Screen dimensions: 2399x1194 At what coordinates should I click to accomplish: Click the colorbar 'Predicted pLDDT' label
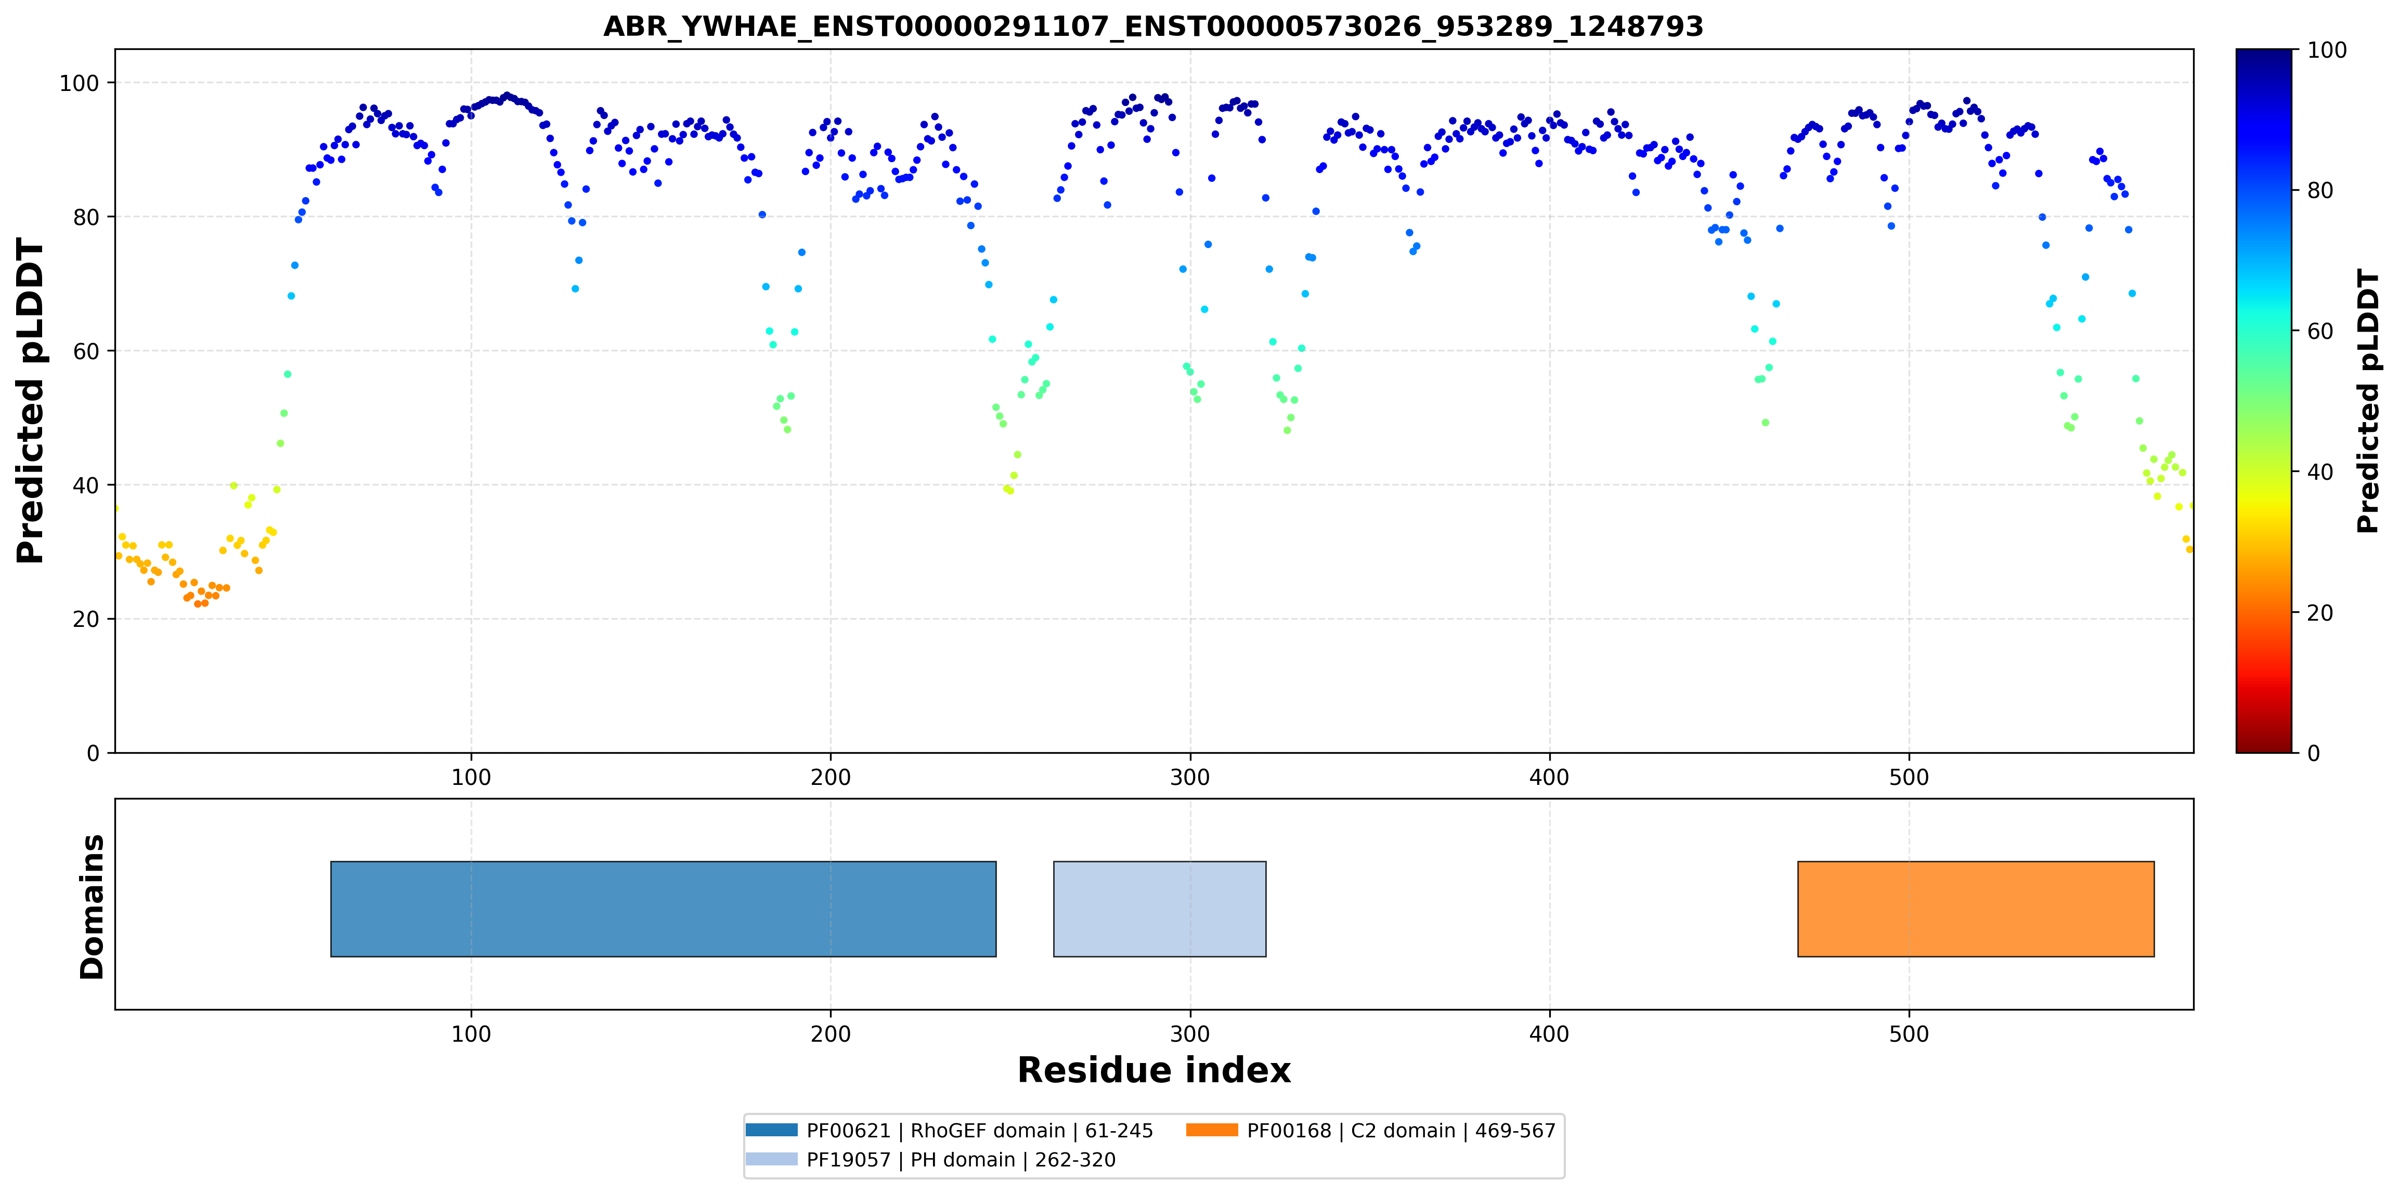(2368, 400)
